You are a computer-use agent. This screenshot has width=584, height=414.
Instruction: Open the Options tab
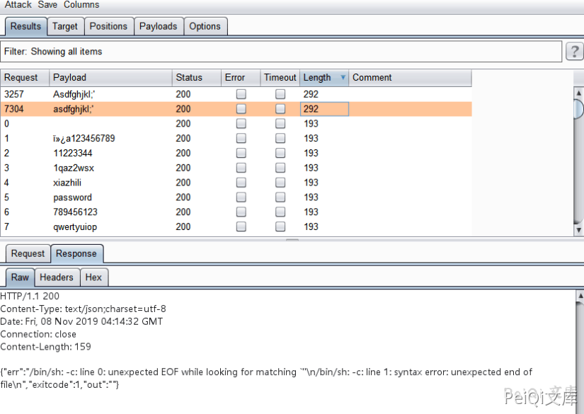tap(205, 26)
